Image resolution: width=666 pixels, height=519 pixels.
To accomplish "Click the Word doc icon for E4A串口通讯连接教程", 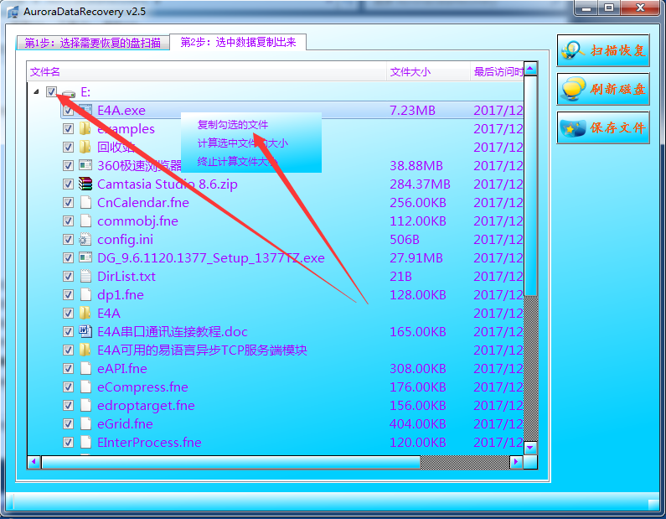I will (85, 331).
